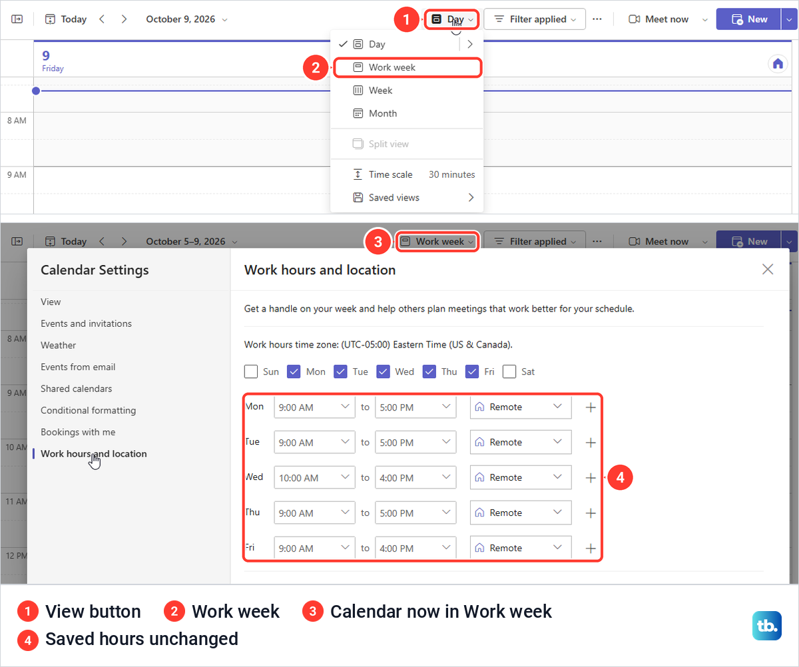Add another time slot for Friday
The height and width of the screenshot is (667, 799).
click(x=591, y=549)
